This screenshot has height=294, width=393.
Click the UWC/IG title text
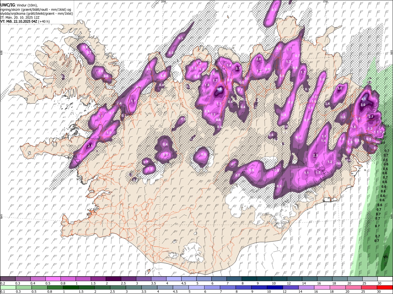click(7, 5)
